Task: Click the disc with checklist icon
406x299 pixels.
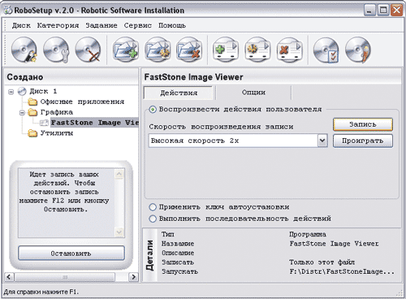Action: (326, 50)
